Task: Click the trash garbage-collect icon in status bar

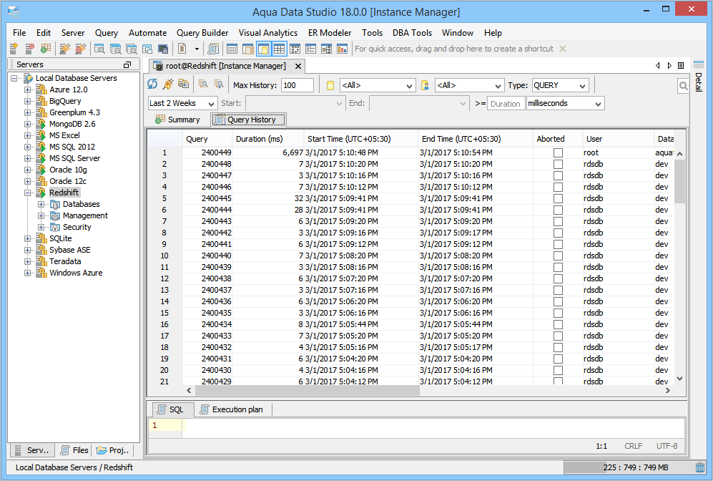Action: [700, 467]
